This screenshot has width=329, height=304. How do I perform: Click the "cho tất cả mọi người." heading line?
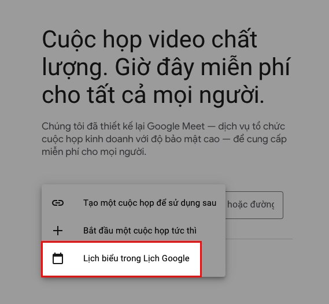153,95
